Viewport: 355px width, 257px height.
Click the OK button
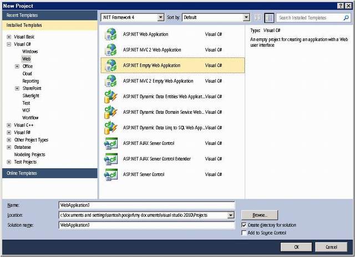(x=296, y=247)
